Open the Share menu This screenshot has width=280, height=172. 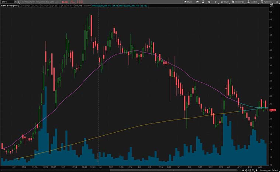pos(188,2)
